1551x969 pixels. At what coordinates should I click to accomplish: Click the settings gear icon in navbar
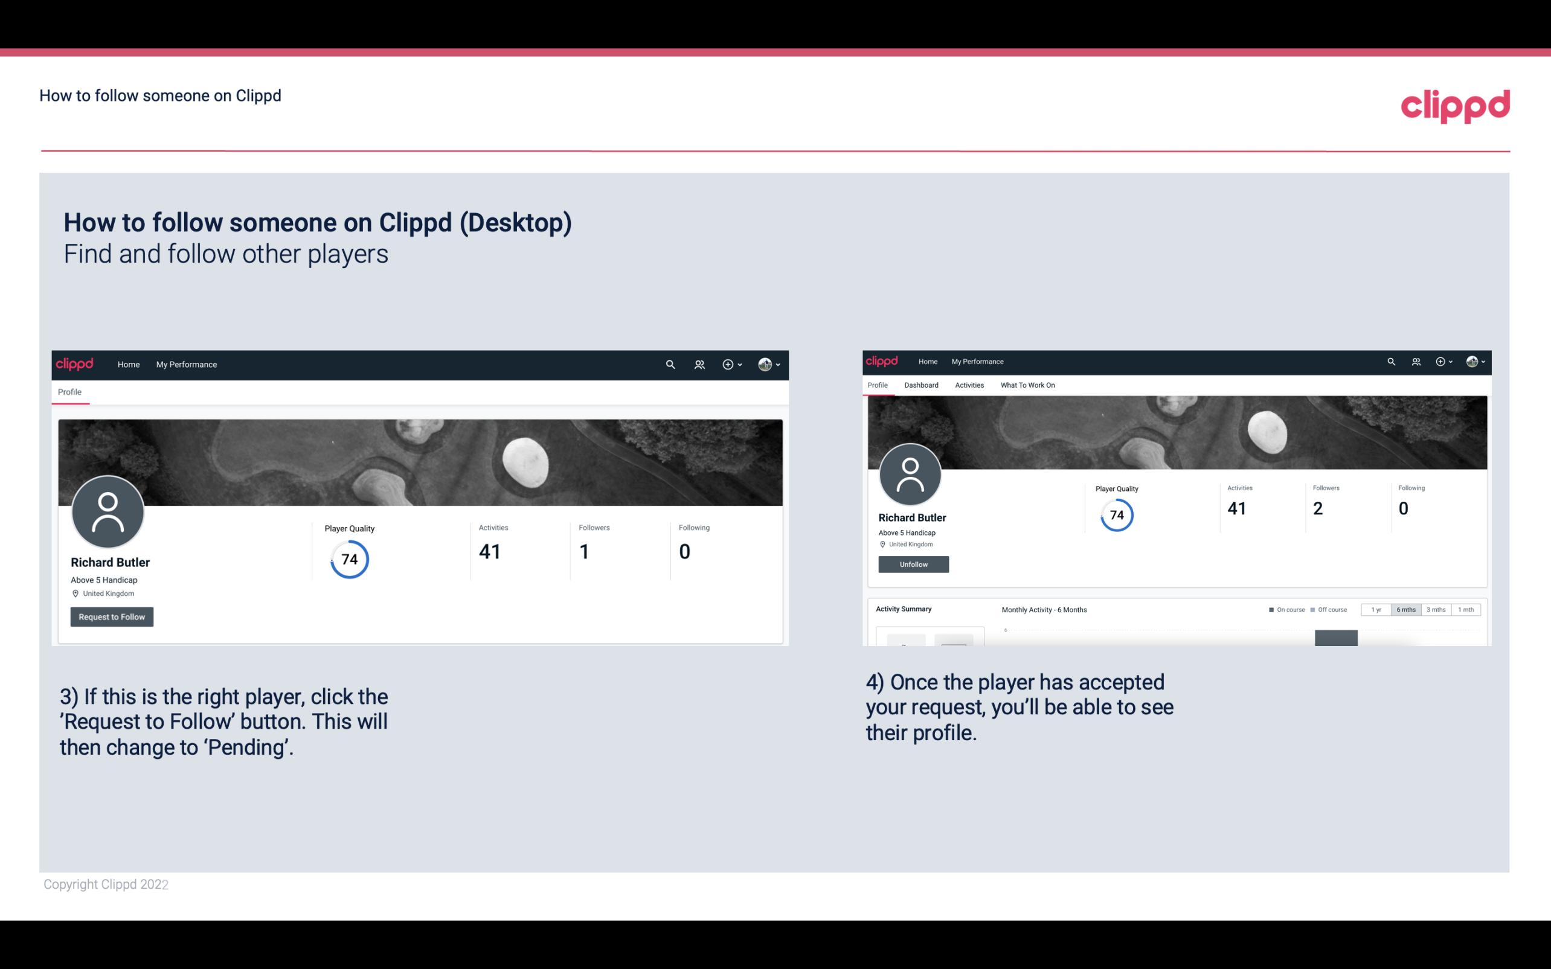pos(728,364)
